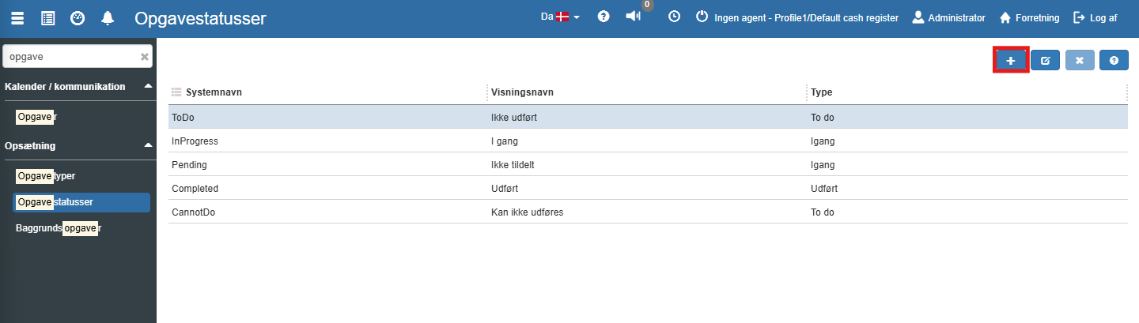The height and width of the screenshot is (323, 1139).
Task: Click the 'Kan ikke udføres' cell
Action: point(527,212)
